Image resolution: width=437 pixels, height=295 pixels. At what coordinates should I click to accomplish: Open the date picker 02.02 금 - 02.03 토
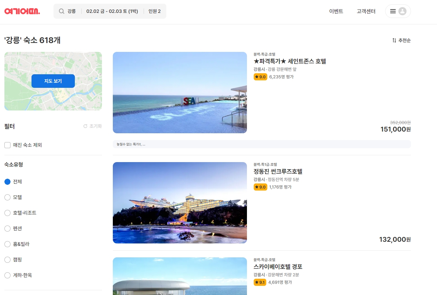tap(112, 11)
